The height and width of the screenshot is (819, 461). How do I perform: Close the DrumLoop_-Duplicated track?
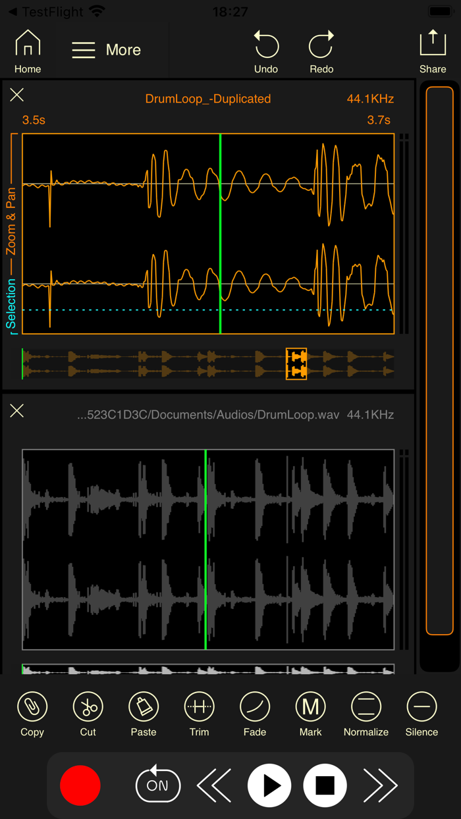(17, 95)
